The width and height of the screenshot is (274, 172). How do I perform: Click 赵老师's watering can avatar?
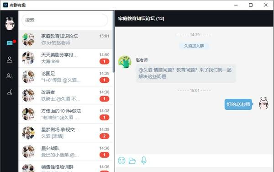125,62
